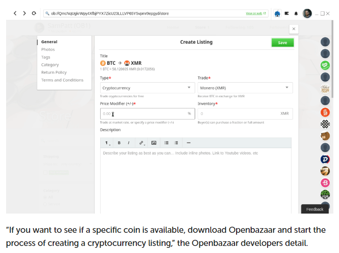339x253 pixels.
Task: Toggle bold formatting in description editor
Action: click(119, 143)
